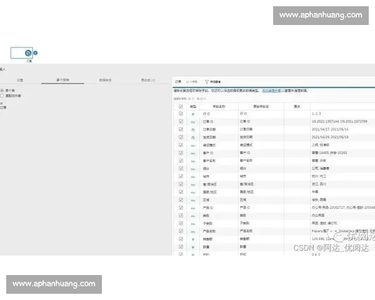
Task: Click the plus icon next to 订单 step
Action: point(36,53)
